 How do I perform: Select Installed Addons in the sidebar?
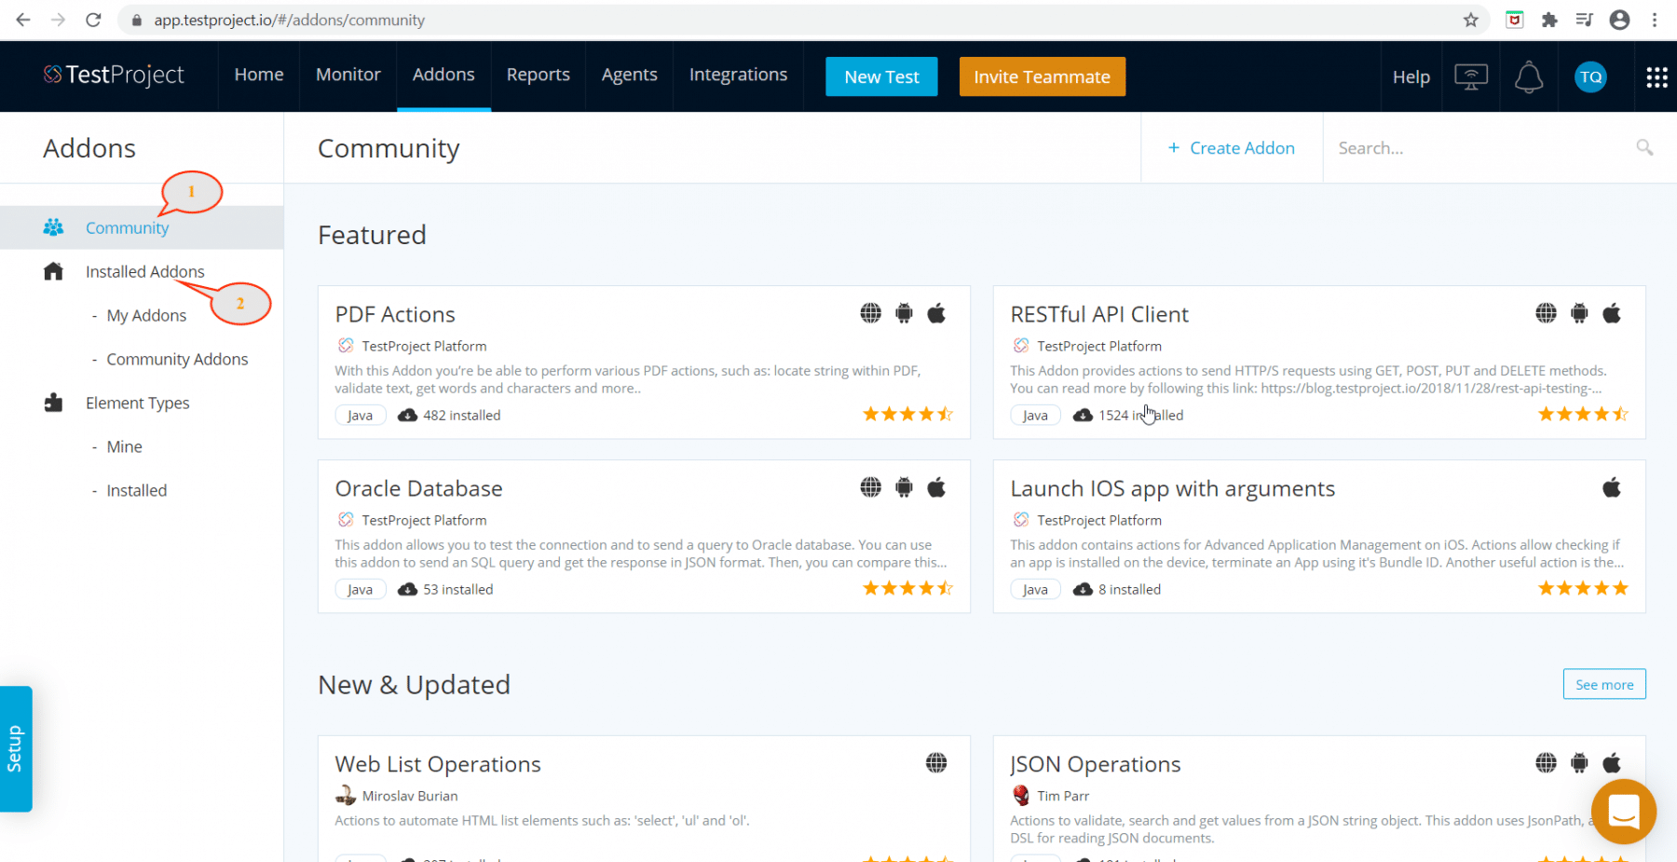[144, 272]
